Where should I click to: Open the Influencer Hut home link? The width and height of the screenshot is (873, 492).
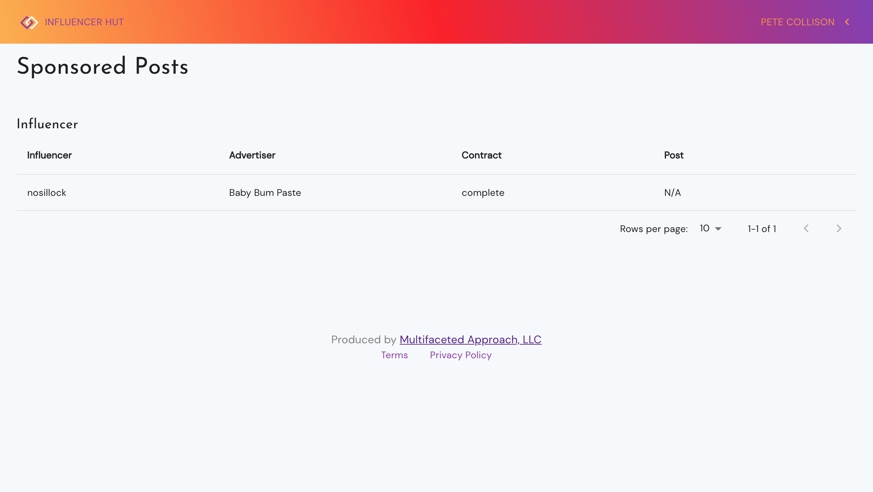click(x=84, y=22)
